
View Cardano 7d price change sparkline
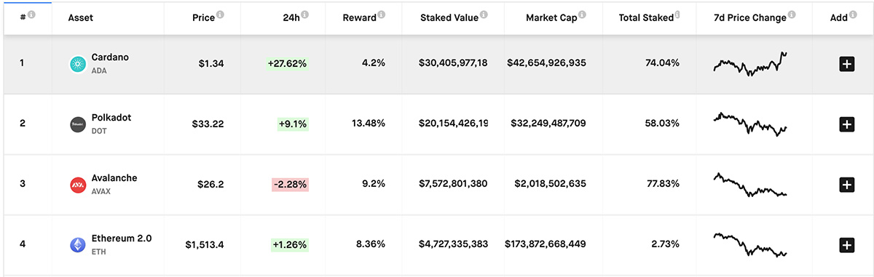[750, 63]
